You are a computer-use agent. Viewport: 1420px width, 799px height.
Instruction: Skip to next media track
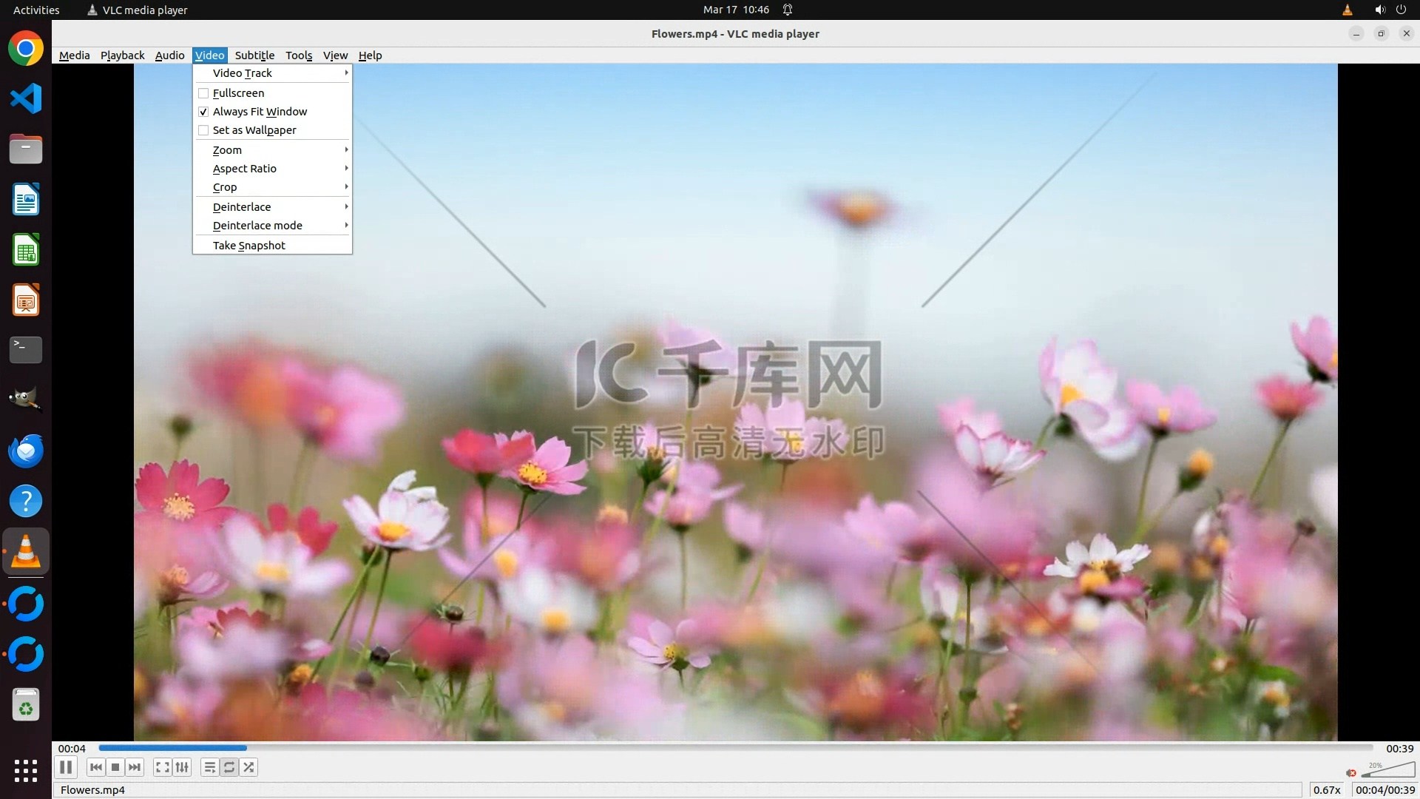pyautogui.click(x=135, y=767)
